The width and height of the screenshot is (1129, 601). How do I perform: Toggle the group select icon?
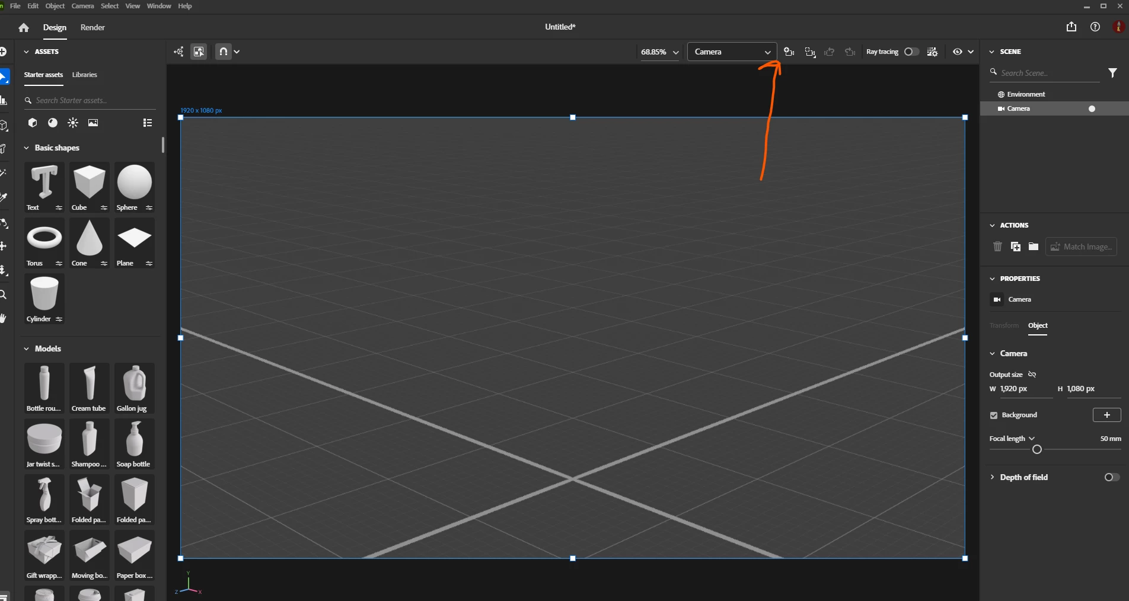pyautogui.click(x=199, y=52)
